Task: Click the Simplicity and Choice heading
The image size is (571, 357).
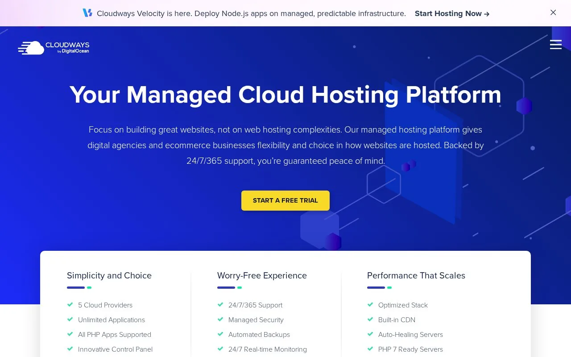Action: (109, 275)
